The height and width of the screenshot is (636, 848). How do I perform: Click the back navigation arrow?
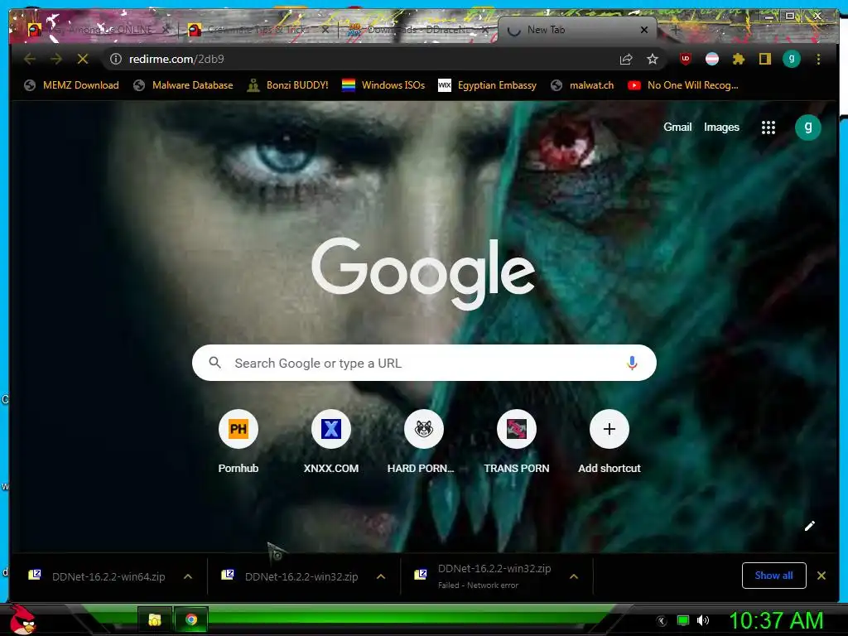(x=30, y=59)
